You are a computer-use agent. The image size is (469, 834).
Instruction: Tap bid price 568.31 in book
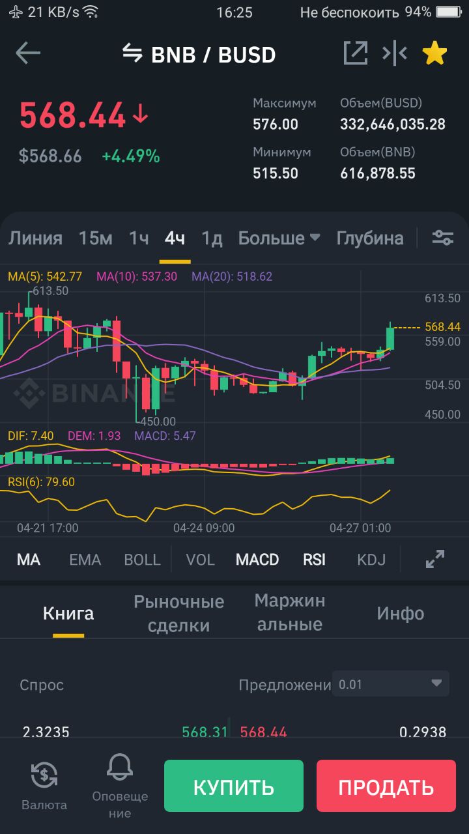coord(205,732)
